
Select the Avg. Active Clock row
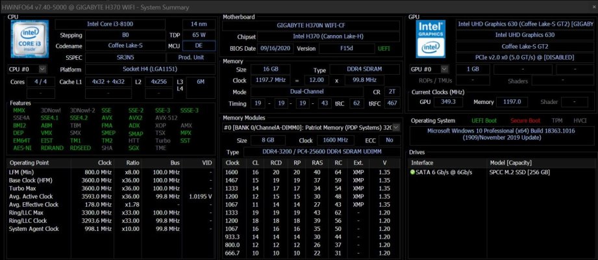point(110,196)
